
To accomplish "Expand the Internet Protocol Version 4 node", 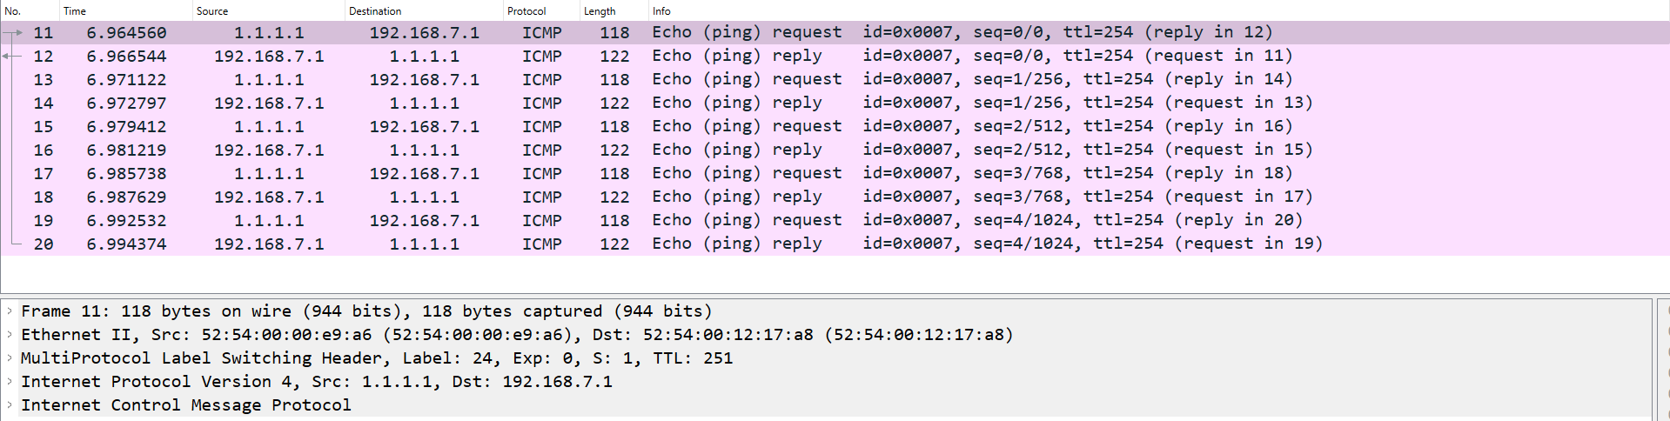I will [10, 382].
